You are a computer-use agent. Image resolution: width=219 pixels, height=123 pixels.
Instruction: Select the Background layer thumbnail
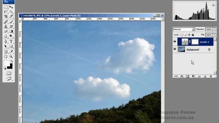(x=182, y=49)
